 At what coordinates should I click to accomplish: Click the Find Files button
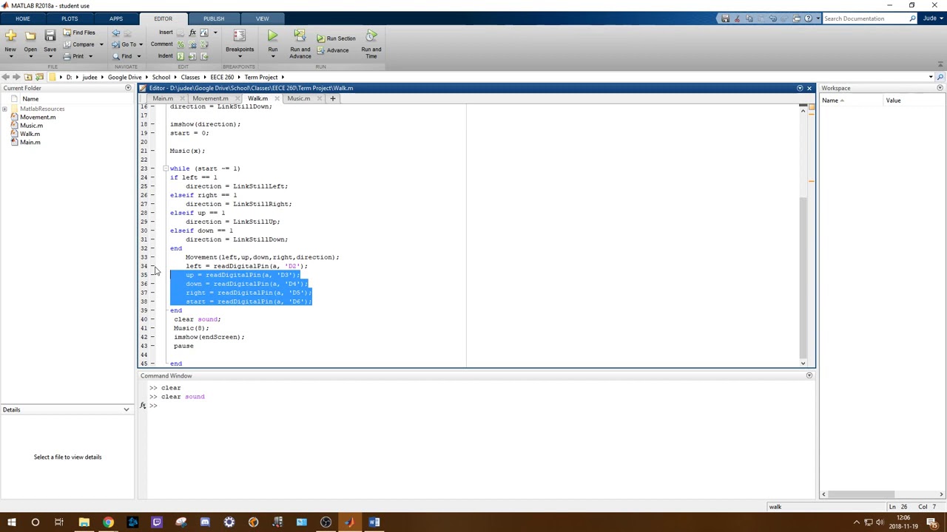79,33
